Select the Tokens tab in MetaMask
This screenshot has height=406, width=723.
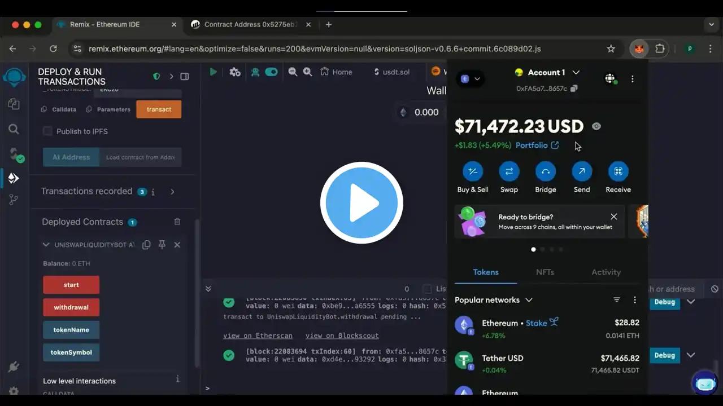(x=486, y=272)
